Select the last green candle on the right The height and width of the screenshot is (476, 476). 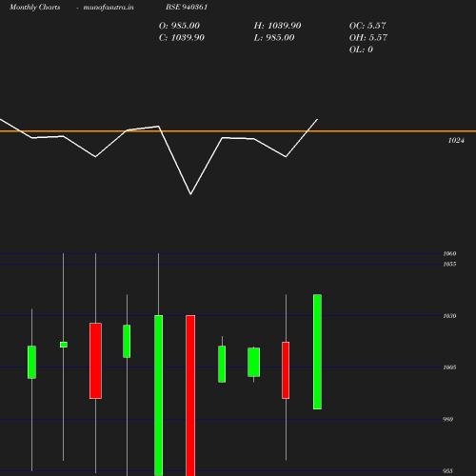(x=317, y=352)
